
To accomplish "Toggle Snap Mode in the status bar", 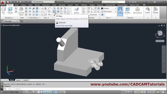I will [x=27, y=92].
